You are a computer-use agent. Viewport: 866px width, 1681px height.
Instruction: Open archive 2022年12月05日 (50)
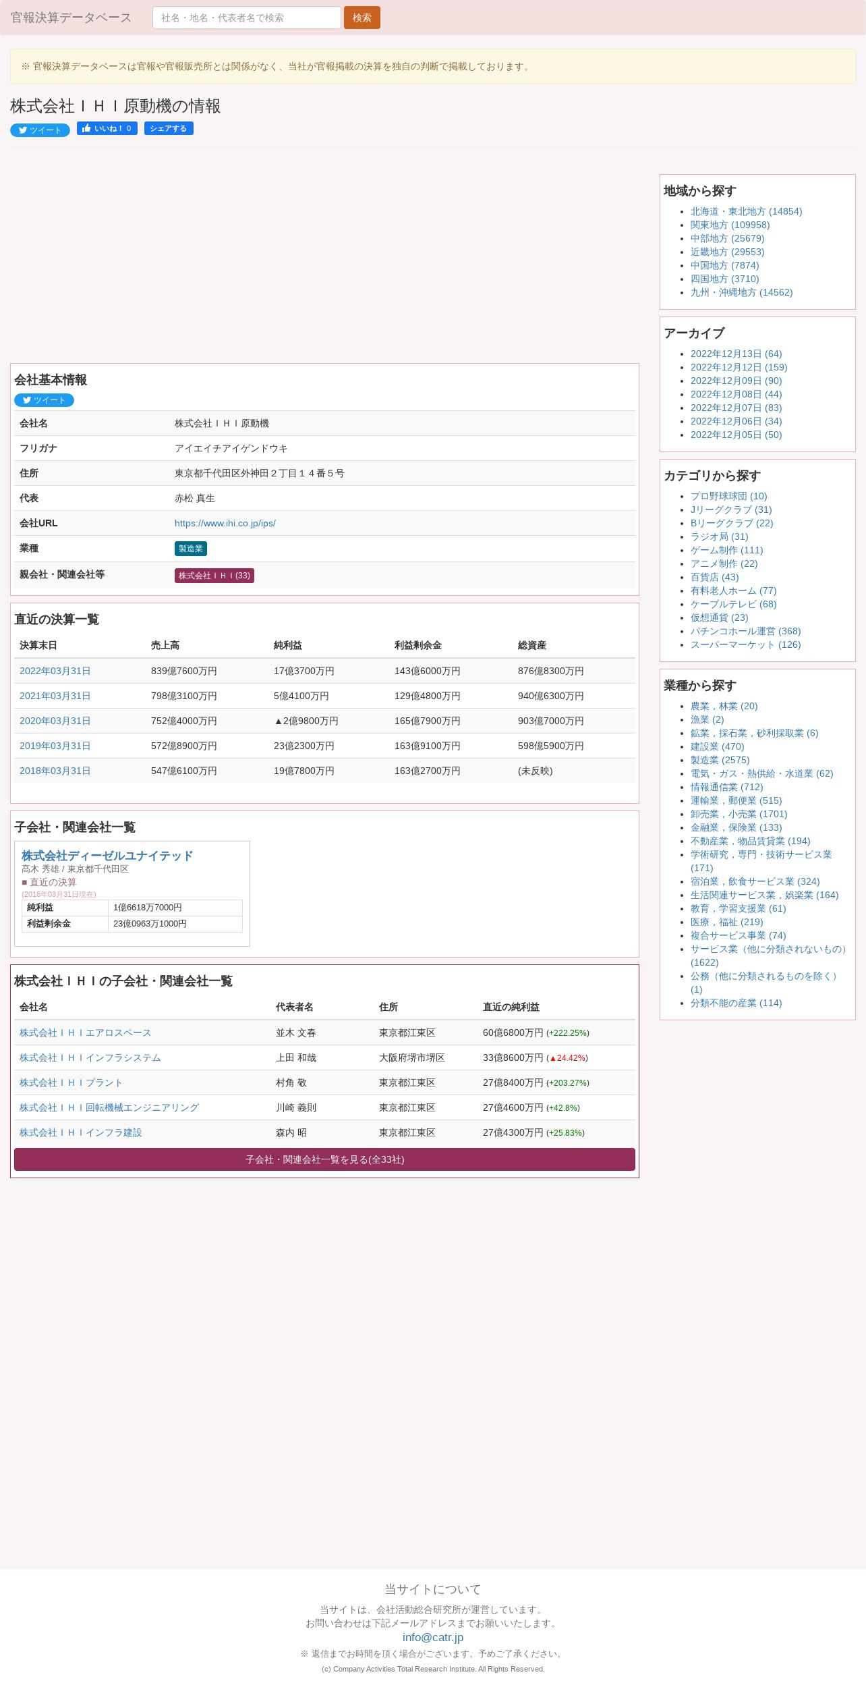coord(736,435)
